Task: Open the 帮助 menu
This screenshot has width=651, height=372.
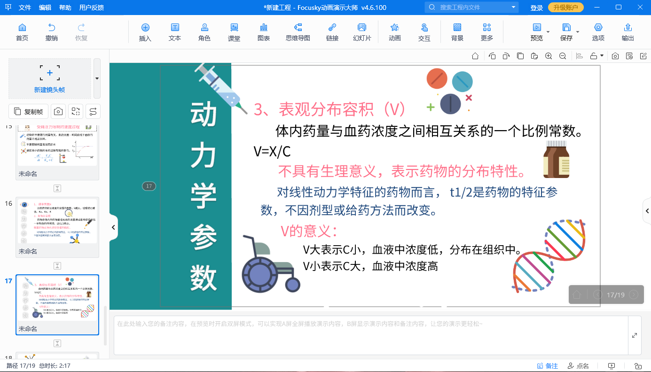Action: pos(65,8)
